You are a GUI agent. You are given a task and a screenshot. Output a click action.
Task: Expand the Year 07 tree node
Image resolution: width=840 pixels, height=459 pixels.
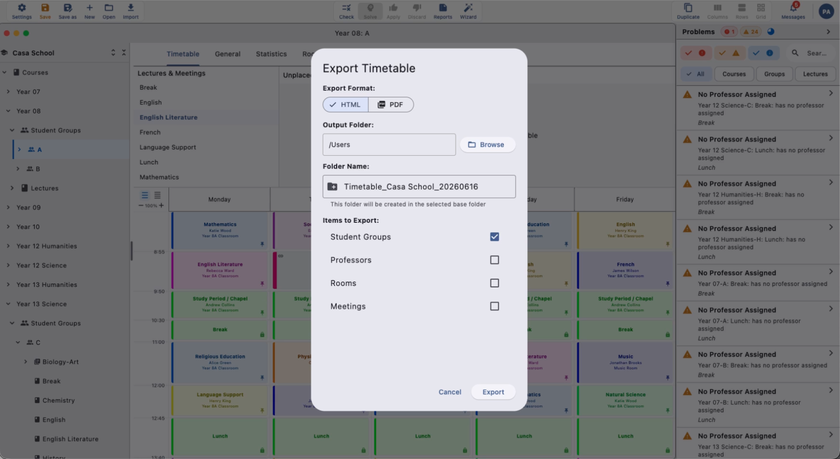8,92
